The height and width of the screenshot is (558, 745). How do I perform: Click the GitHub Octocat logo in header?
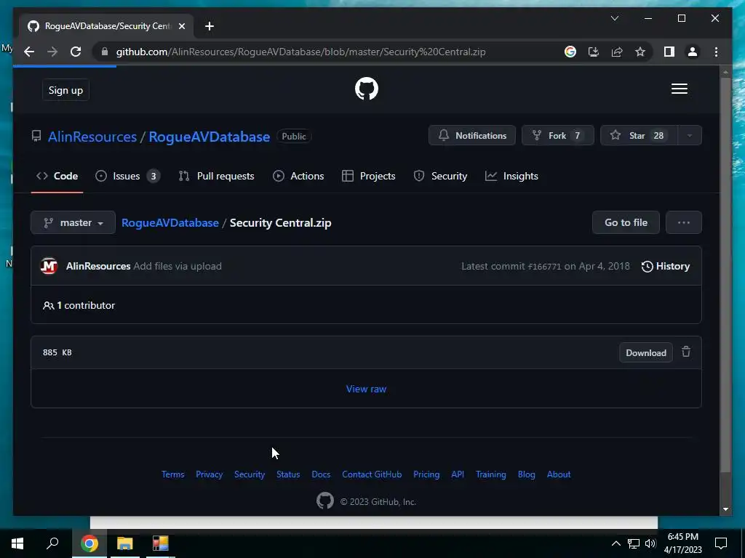pos(367,89)
